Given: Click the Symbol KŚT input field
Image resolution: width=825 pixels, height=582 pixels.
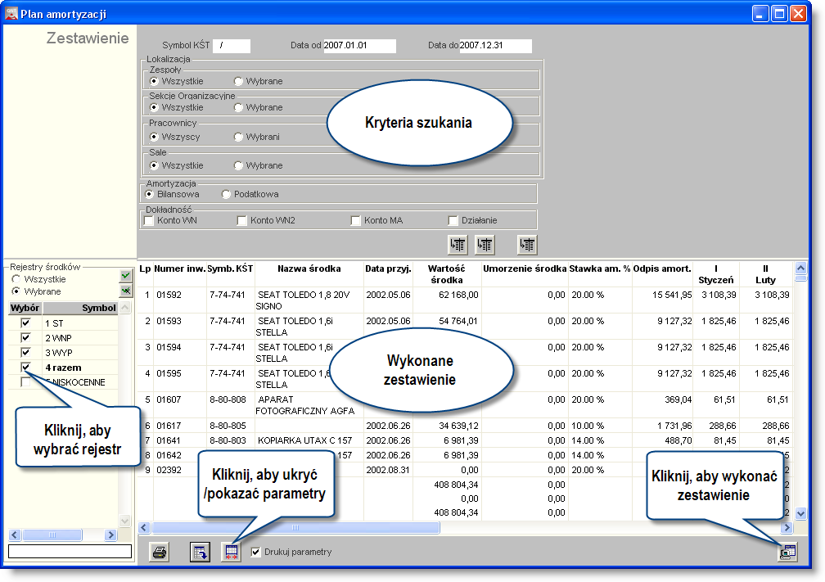Looking at the screenshot, I should coord(232,46).
